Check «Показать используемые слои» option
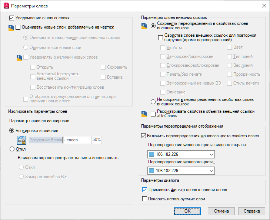 pos(144,199)
